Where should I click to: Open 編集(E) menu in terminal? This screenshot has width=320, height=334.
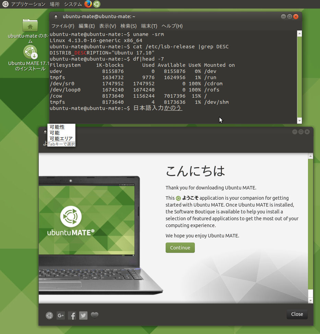87,26
